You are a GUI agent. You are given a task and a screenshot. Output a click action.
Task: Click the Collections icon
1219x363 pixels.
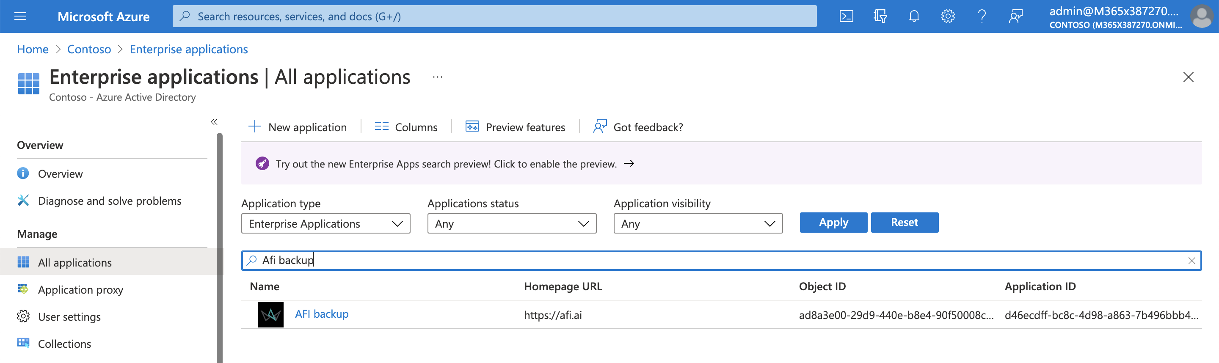tap(23, 343)
